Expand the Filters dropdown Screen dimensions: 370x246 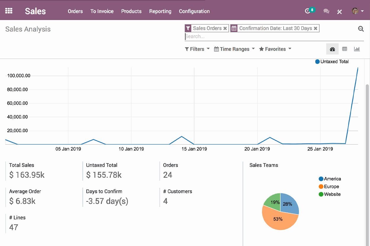[x=197, y=49]
